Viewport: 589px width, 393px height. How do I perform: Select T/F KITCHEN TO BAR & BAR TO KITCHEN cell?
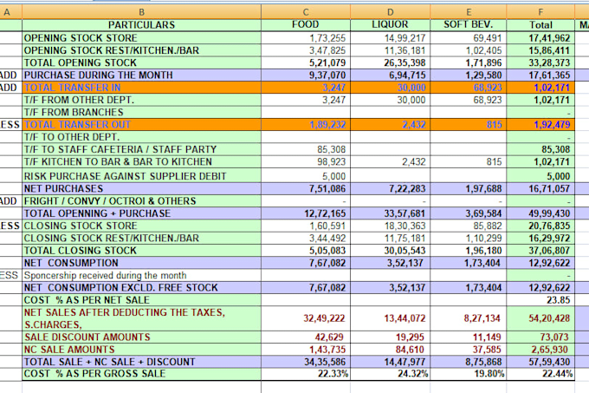coord(141,162)
